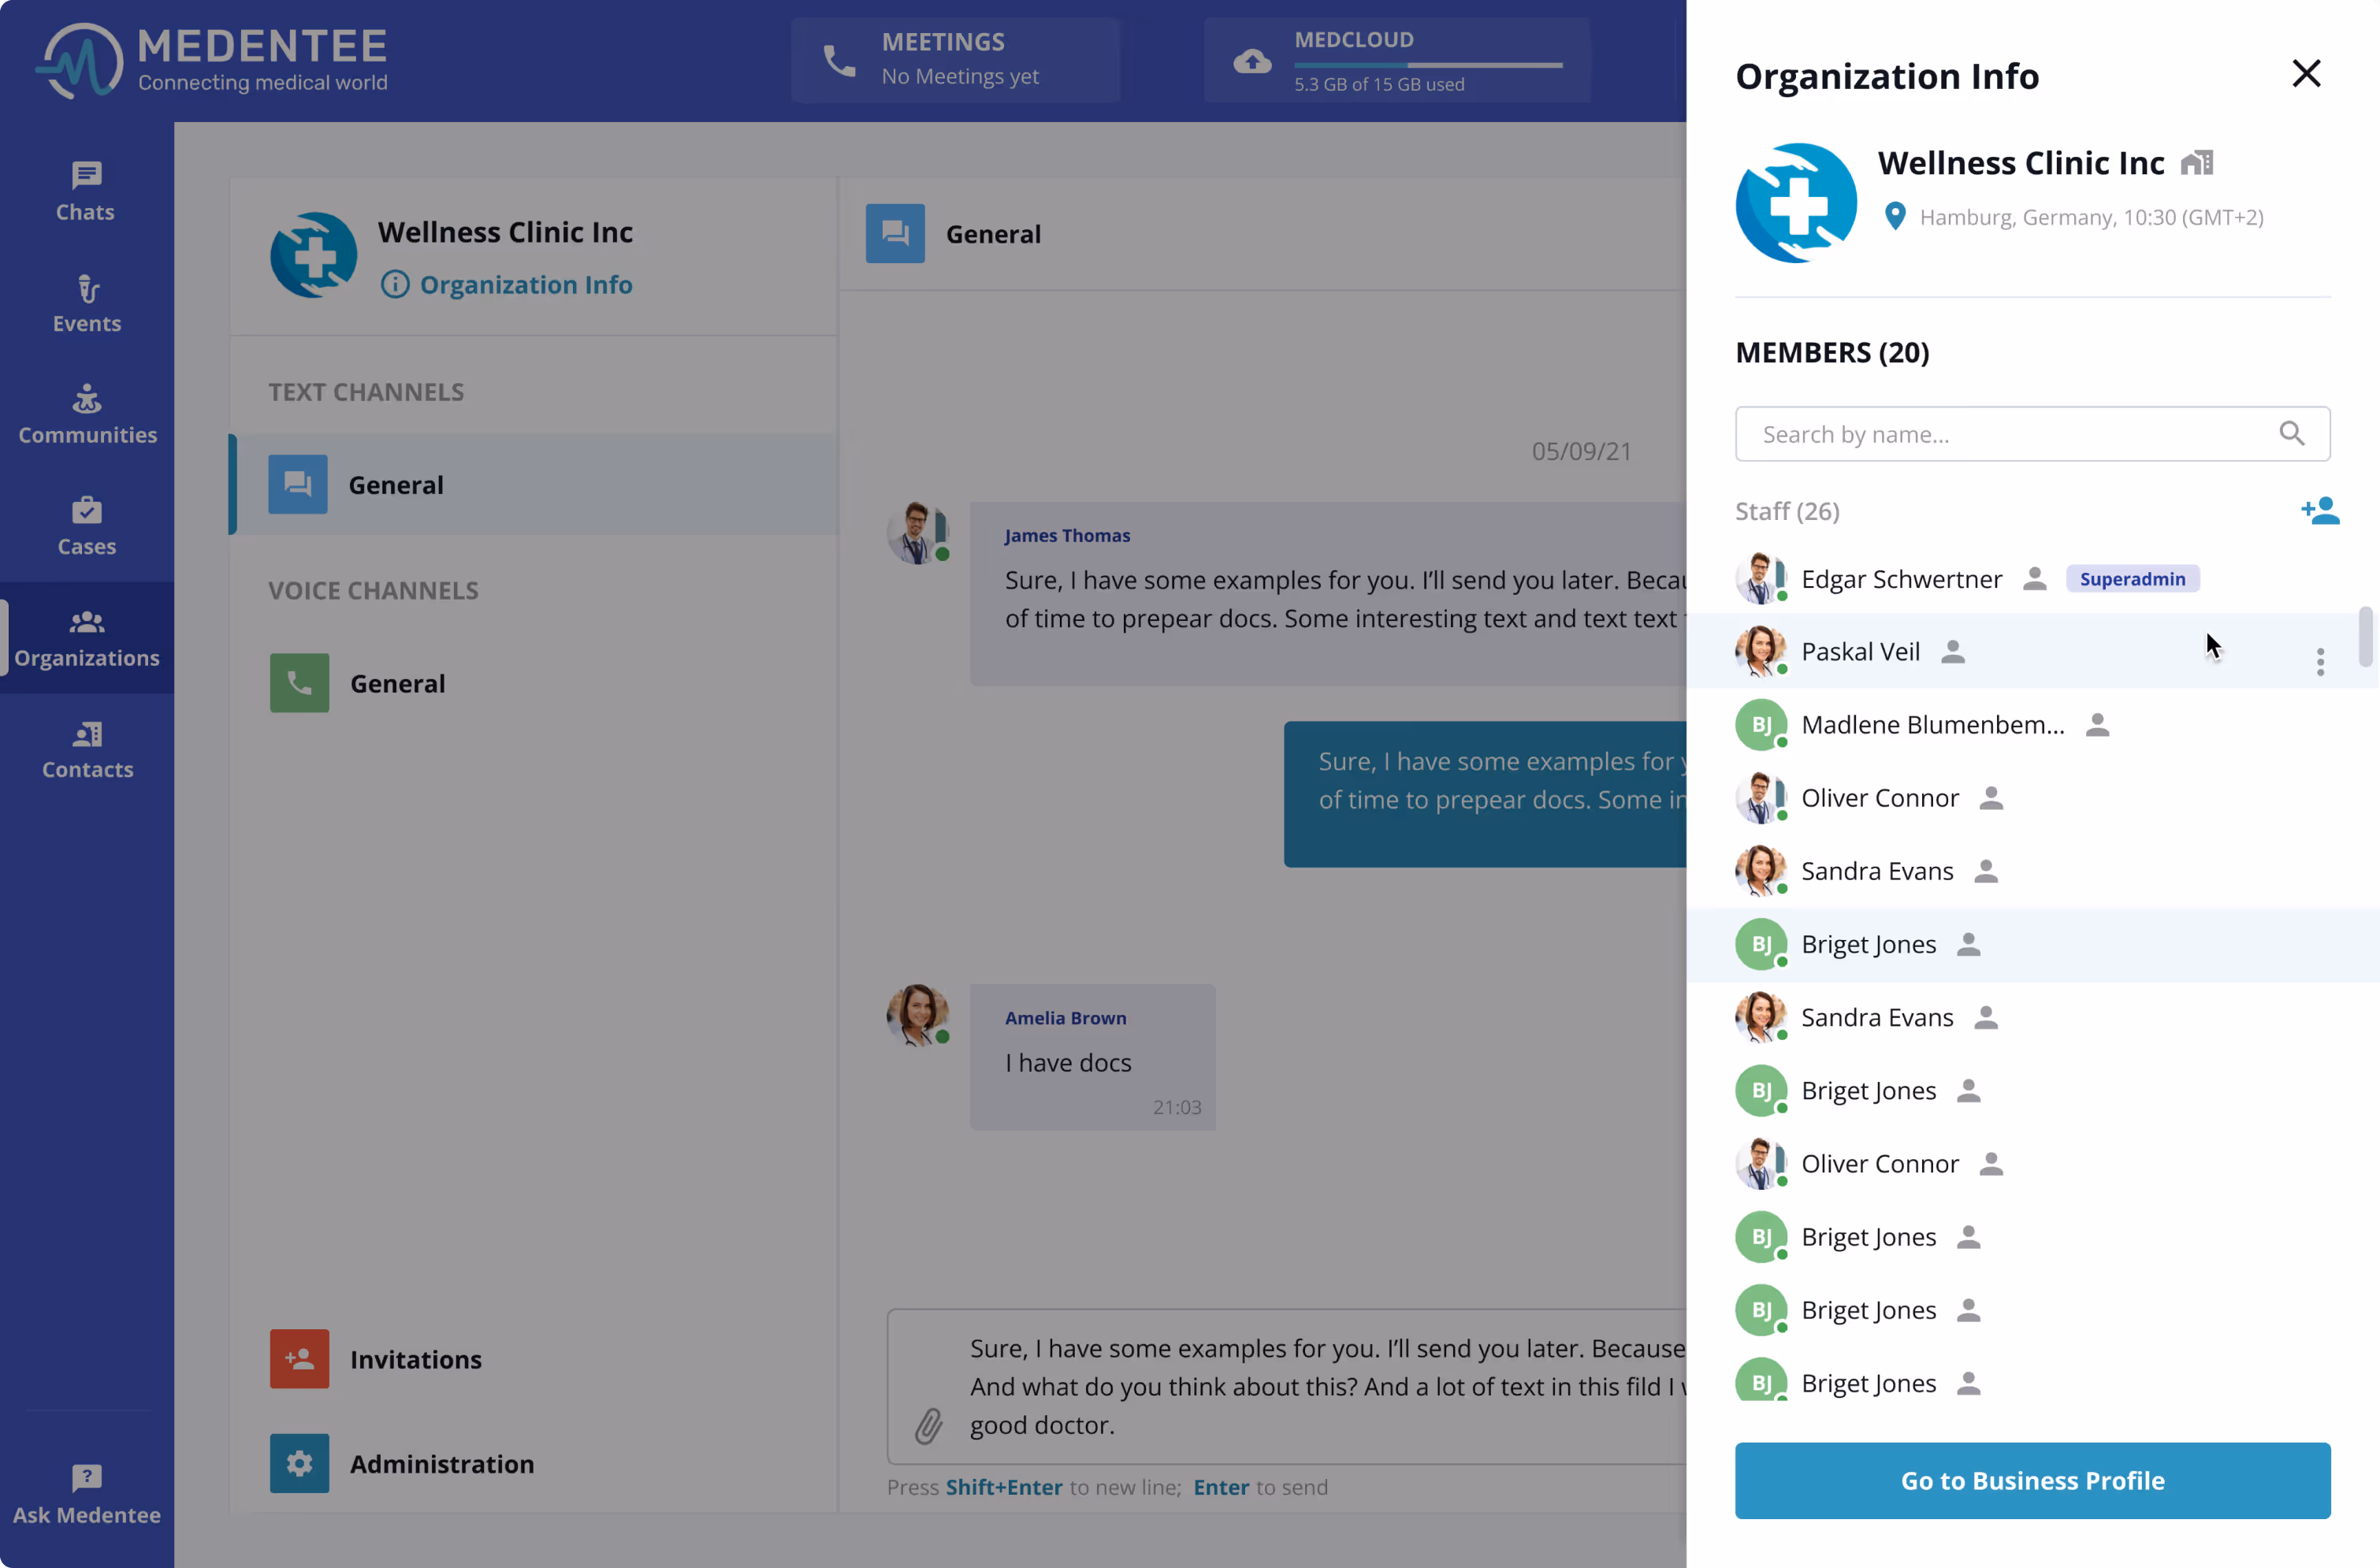2380x1568 pixels.
Task: Click the add staff member icon
Action: (2319, 511)
